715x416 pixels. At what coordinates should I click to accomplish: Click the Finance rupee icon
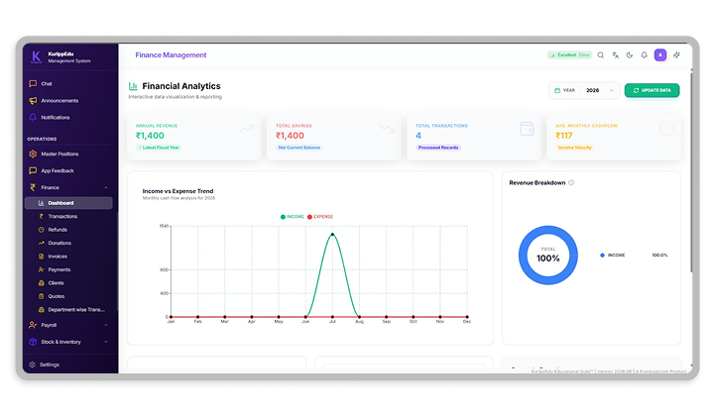(33, 187)
